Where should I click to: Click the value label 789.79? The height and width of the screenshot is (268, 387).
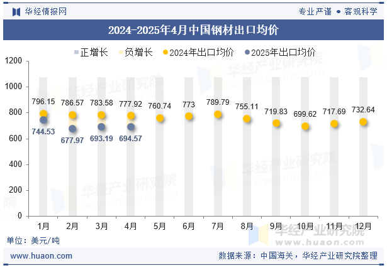click(x=218, y=102)
